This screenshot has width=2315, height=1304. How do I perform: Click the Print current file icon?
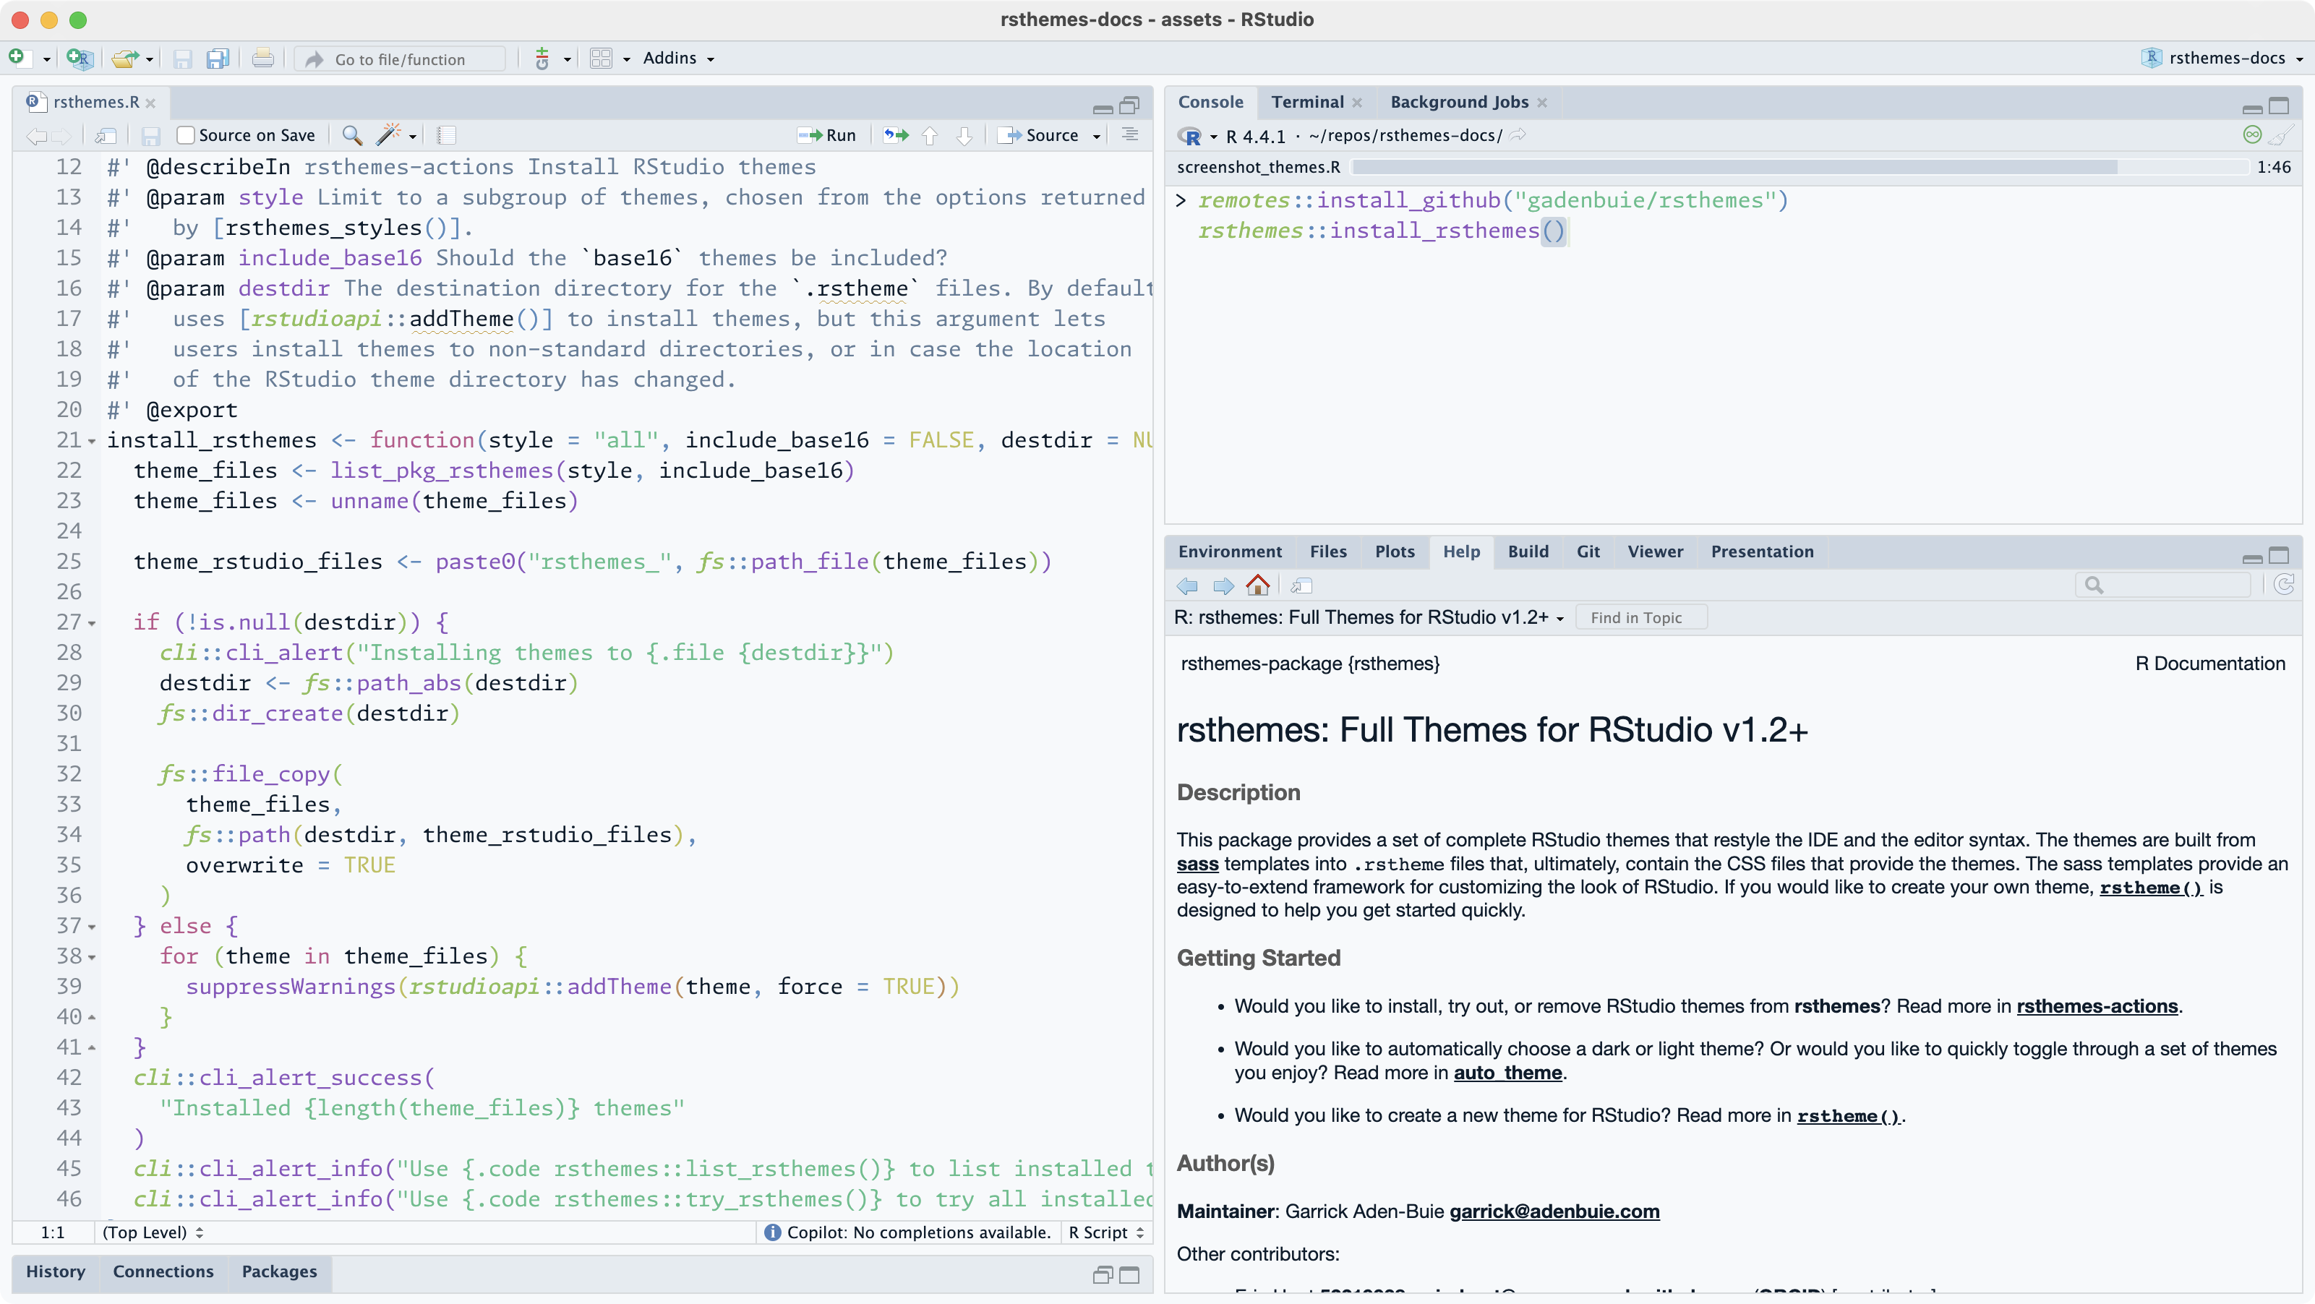[262, 59]
